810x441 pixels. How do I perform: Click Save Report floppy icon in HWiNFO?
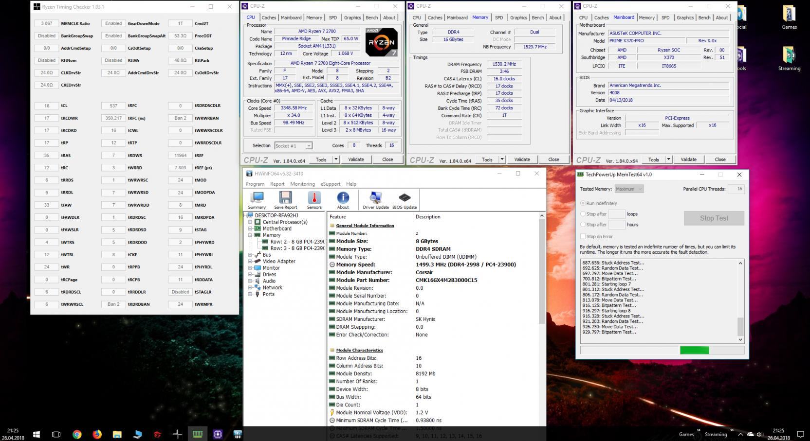click(285, 200)
